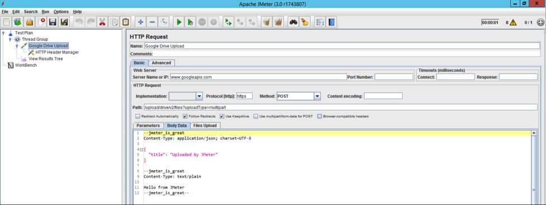Expand all tree nodes with plus icon
Viewport: 546px width, 205px height.
(x=141, y=22)
